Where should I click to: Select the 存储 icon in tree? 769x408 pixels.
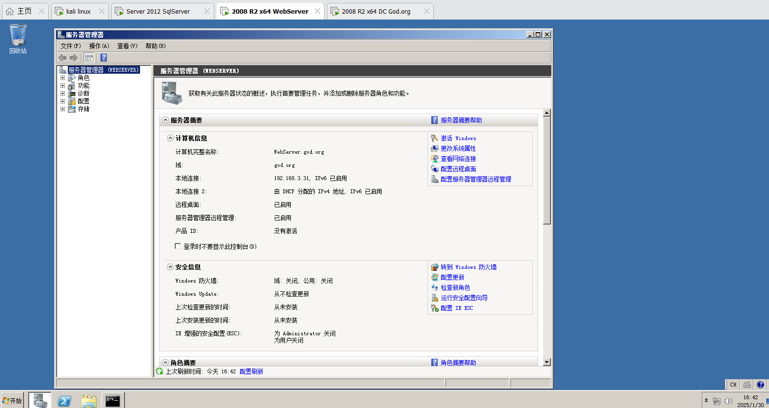[72, 109]
